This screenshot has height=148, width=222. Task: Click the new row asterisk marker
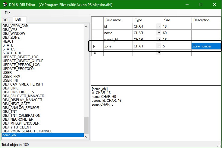[x=95, y=53]
